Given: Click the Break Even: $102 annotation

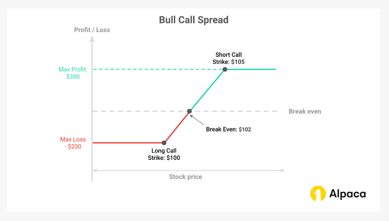Looking at the screenshot, I should coord(228,129).
